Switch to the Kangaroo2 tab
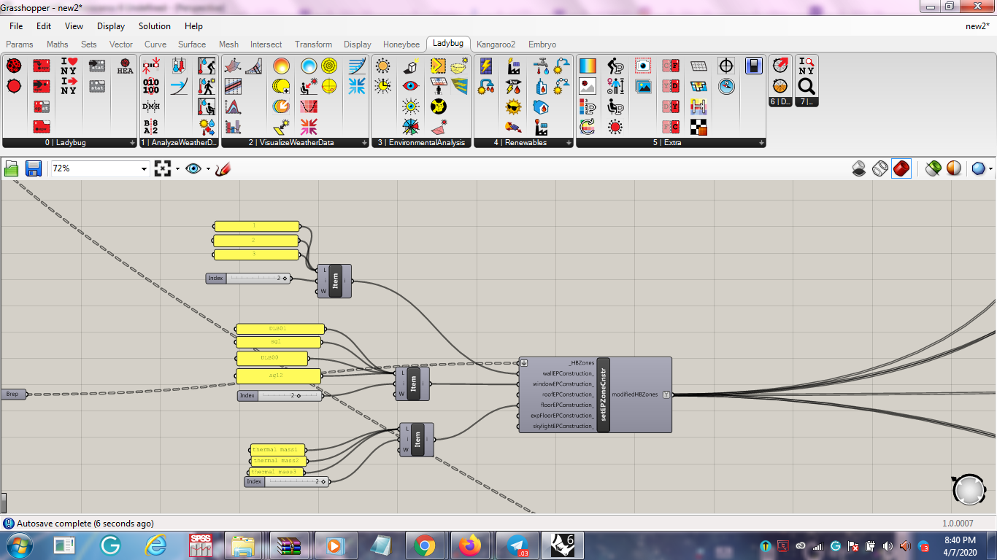Viewport: 997px width, 560px height. [x=496, y=44]
